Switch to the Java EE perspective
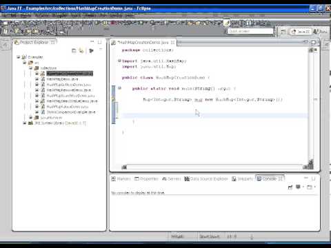The image size is (331, 248). [301, 32]
